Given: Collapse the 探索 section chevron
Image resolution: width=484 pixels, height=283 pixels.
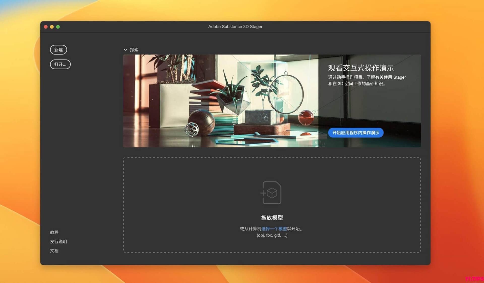Looking at the screenshot, I should [x=125, y=50].
